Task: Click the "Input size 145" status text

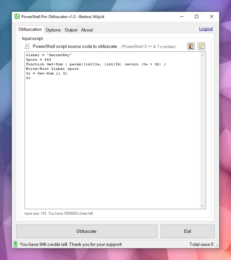Action: (59, 213)
